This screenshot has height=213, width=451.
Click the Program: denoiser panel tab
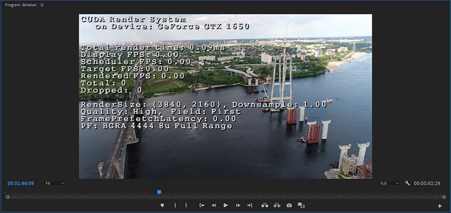click(x=21, y=5)
